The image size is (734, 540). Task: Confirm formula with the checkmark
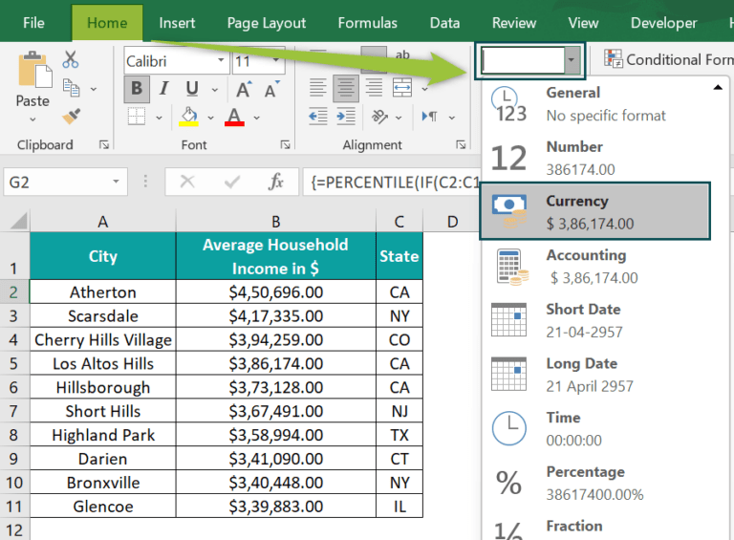(232, 181)
